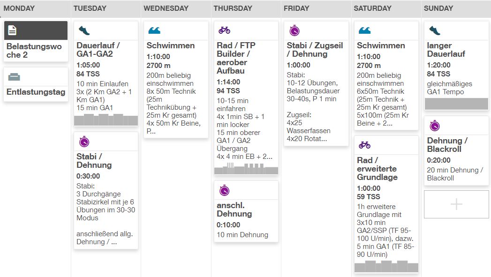Select the bike icon on Thursday's FTP Builder workout
Image resolution: width=491 pixels, height=277 pixels.
(x=224, y=29)
